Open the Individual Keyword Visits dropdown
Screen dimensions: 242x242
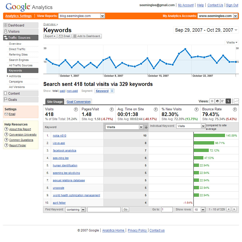[191, 126]
